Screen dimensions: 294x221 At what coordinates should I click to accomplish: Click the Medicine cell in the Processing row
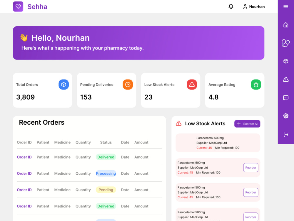click(x=62, y=174)
